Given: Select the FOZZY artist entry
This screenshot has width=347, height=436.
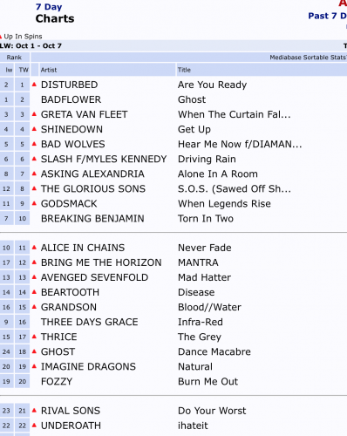Looking at the screenshot, I should [57, 381].
